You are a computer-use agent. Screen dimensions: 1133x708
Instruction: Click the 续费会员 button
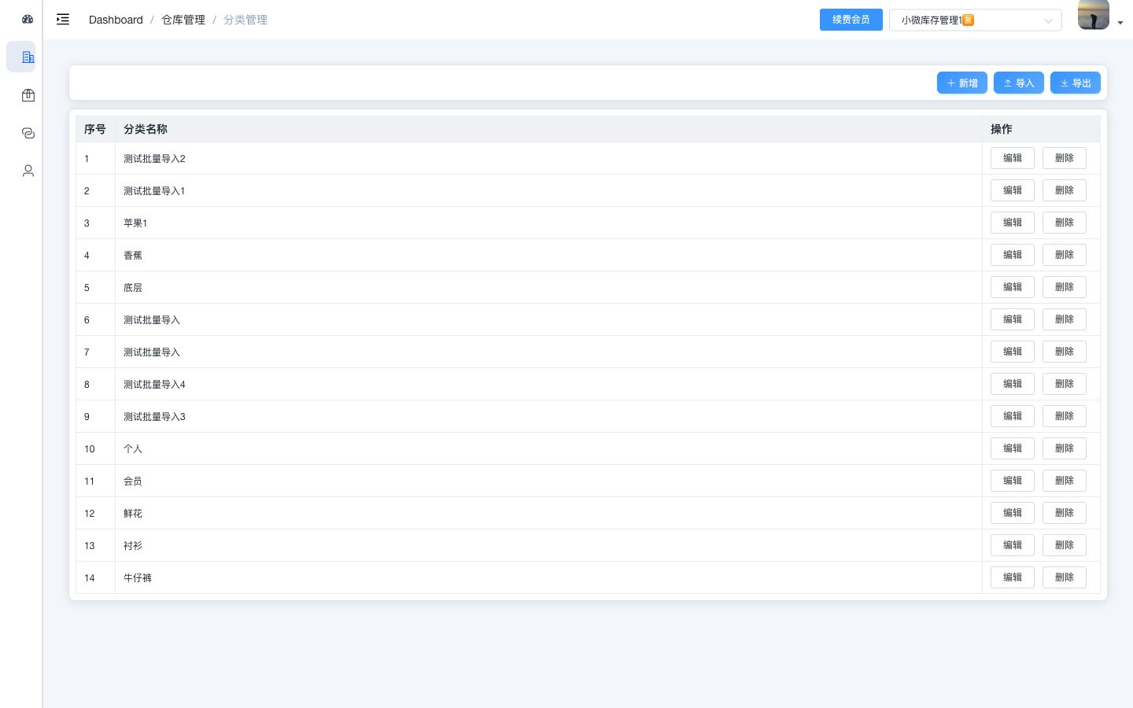click(x=851, y=20)
